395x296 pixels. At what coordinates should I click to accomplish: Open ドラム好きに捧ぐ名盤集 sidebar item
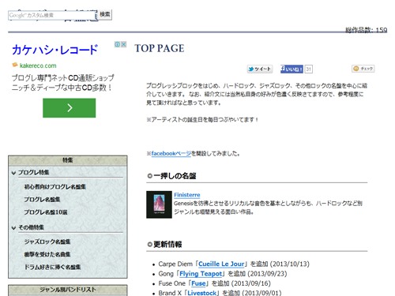pyautogui.click(x=53, y=267)
